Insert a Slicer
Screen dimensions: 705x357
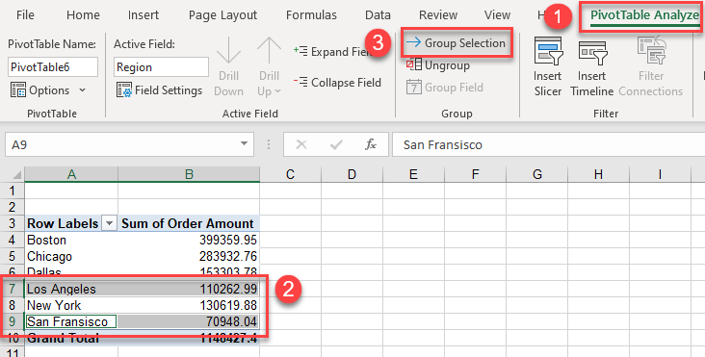pos(548,66)
